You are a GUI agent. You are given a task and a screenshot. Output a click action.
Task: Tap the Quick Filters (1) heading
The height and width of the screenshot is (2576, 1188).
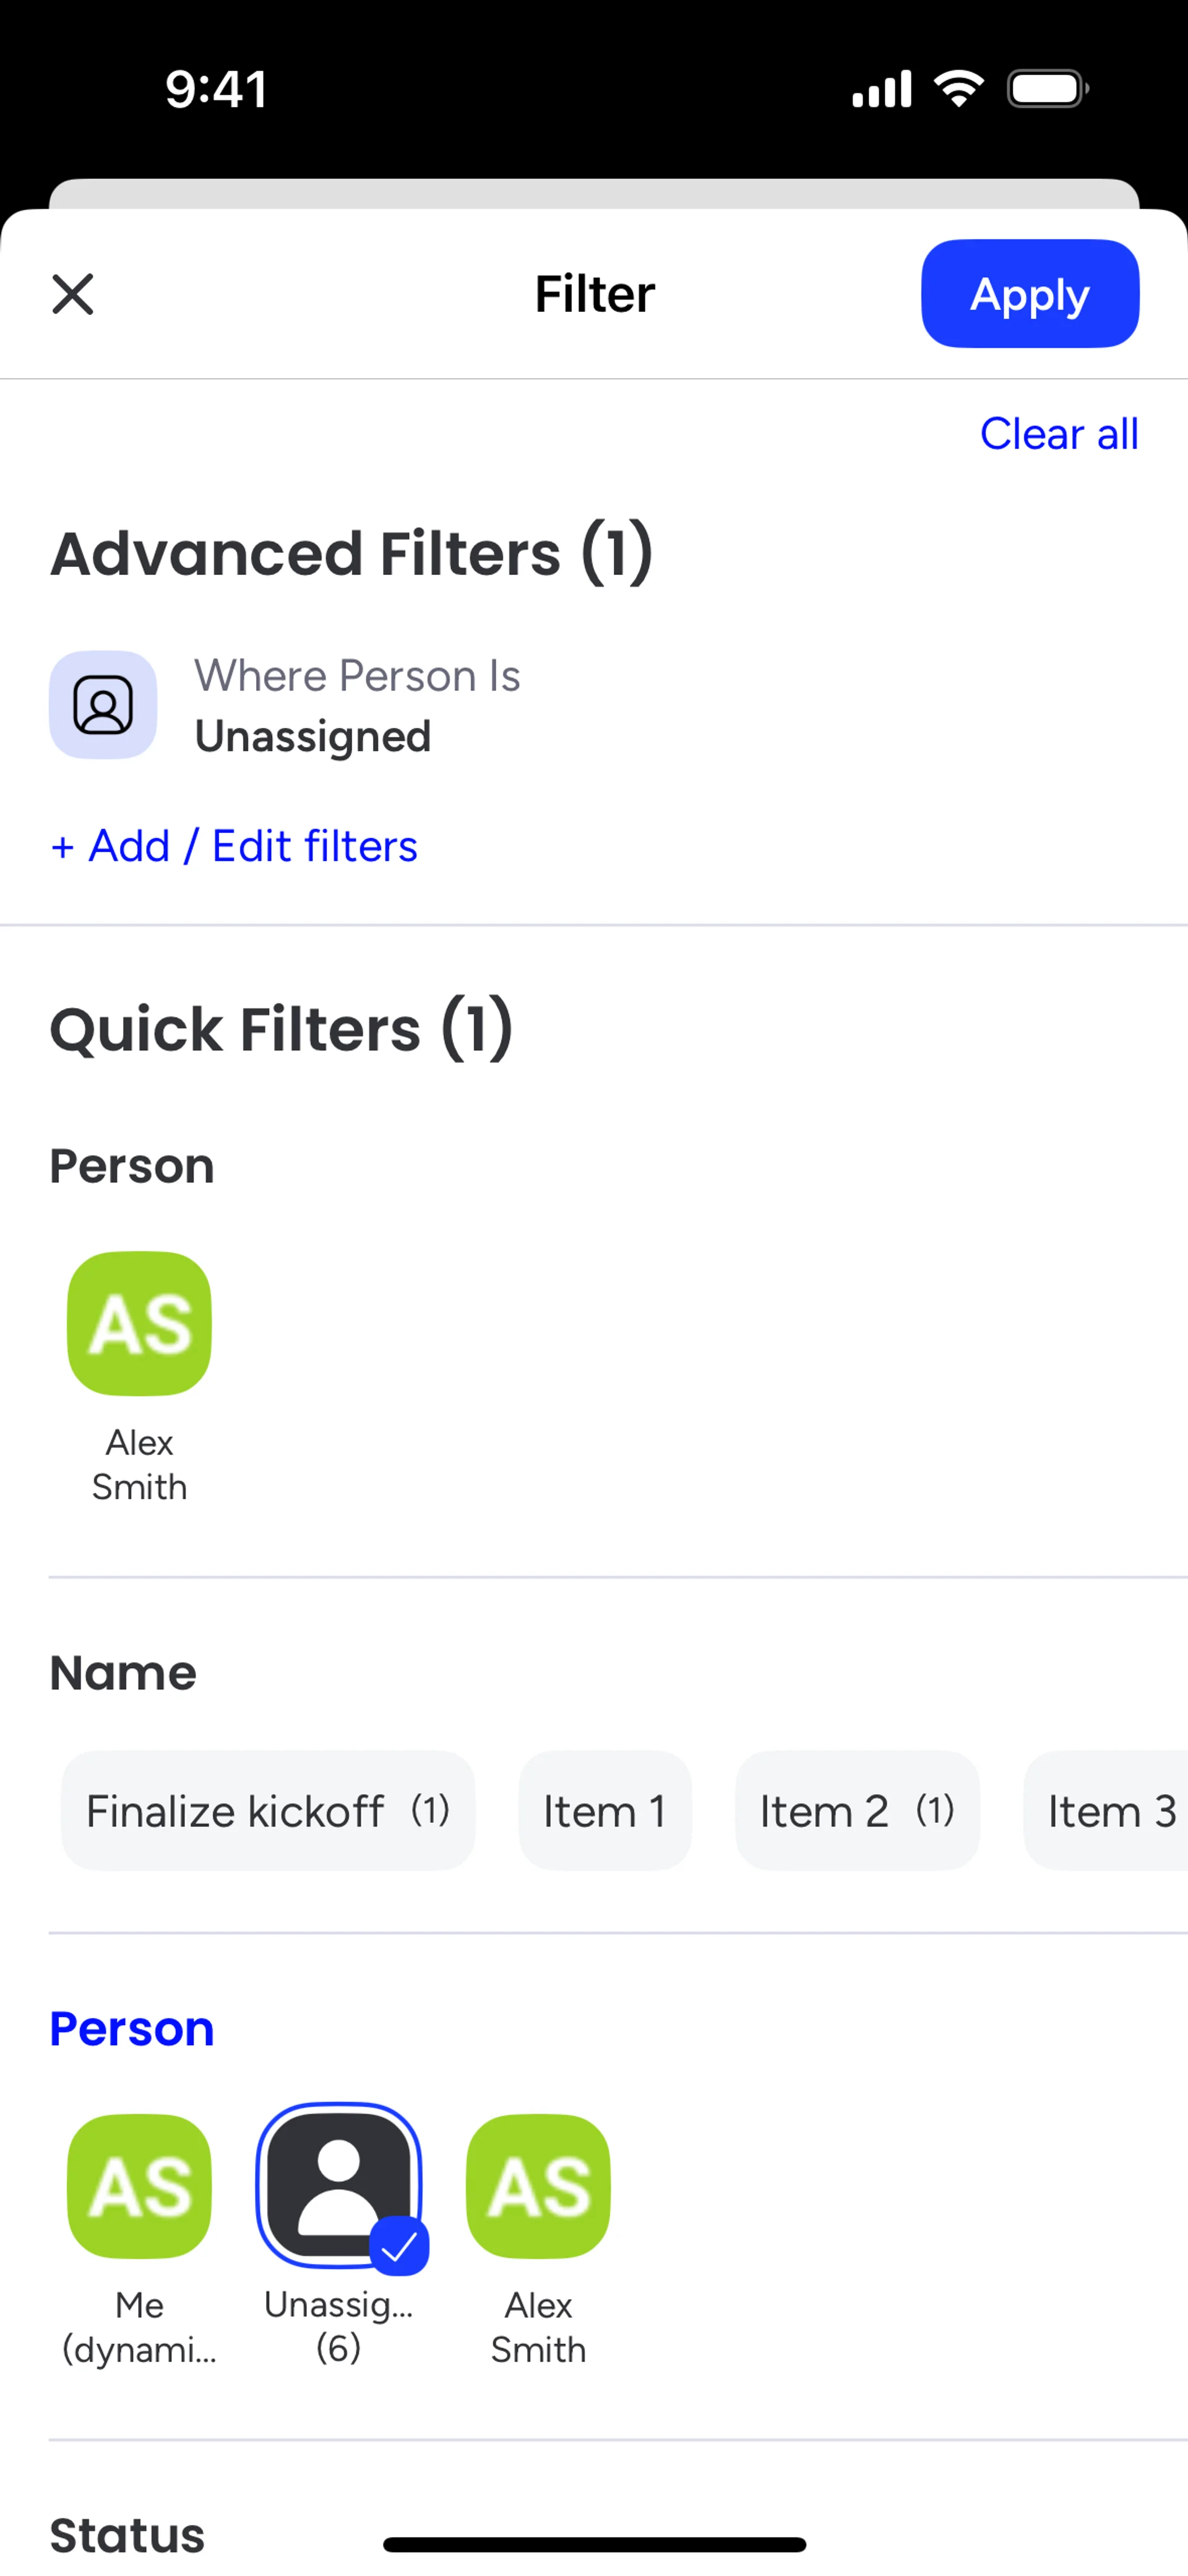point(281,1030)
